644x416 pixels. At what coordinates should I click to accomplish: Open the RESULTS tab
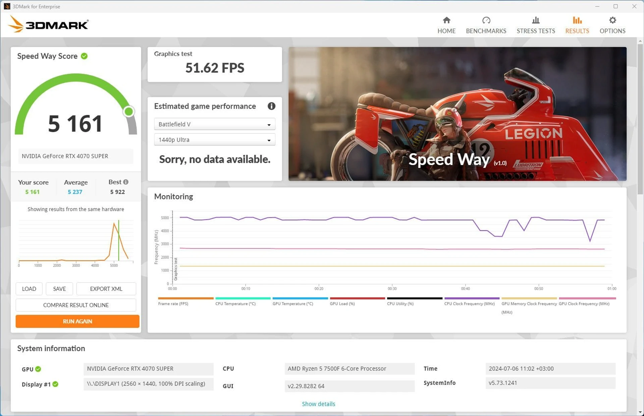(577, 25)
